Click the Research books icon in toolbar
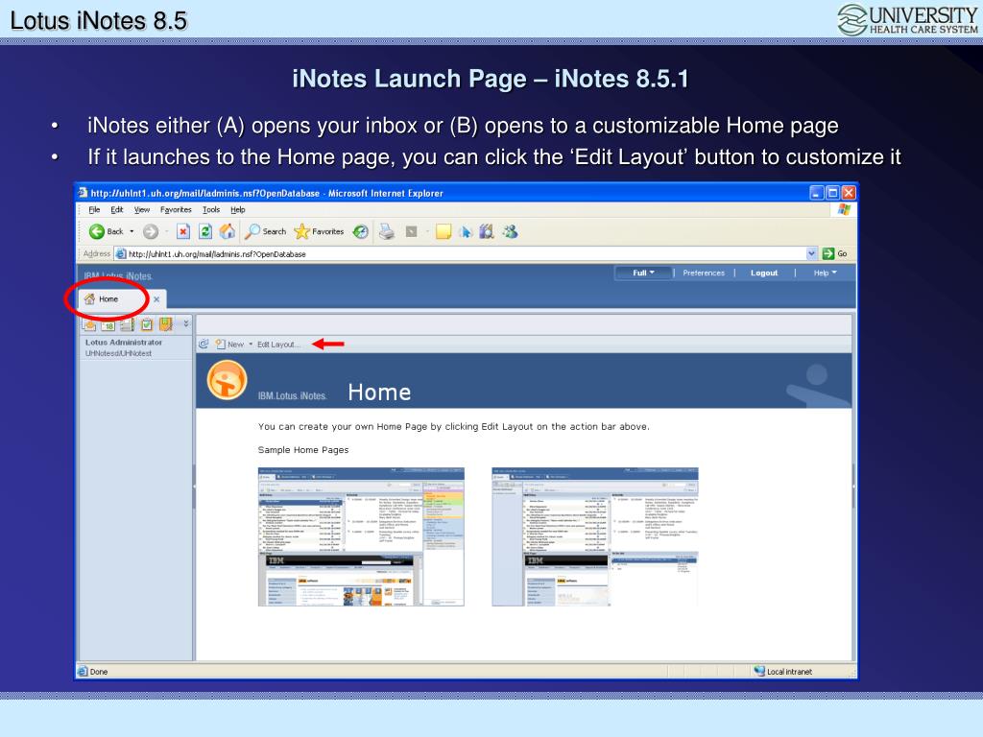The height and width of the screenshot is (737, 983). pyautogui.click(x=487, y=232)
